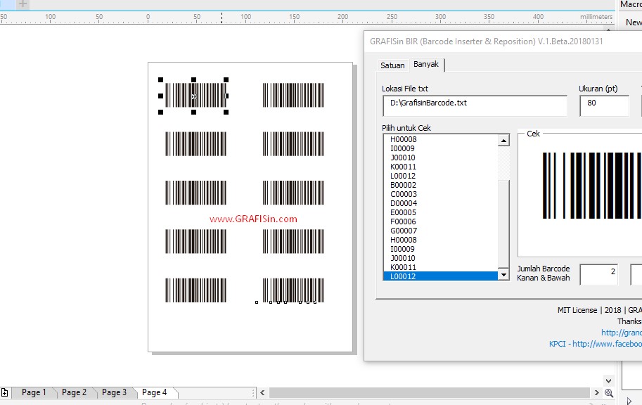Select the top-right barcode on the page
This screenshot has width=642, height=405.
tap(293, 96)
